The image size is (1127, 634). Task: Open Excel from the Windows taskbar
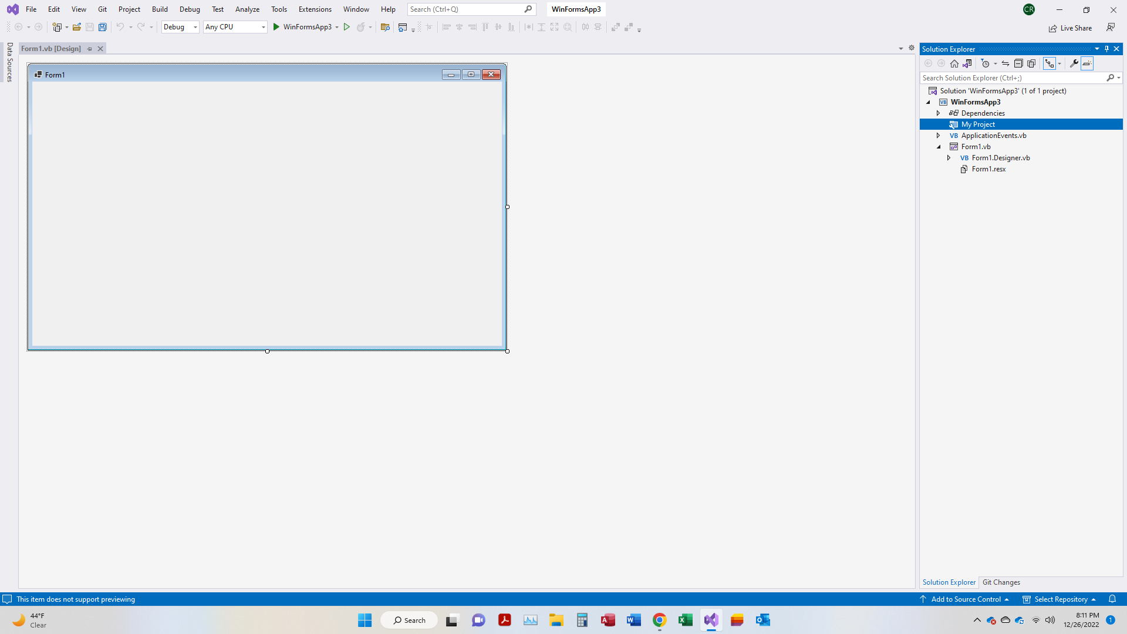pos(685,620)
